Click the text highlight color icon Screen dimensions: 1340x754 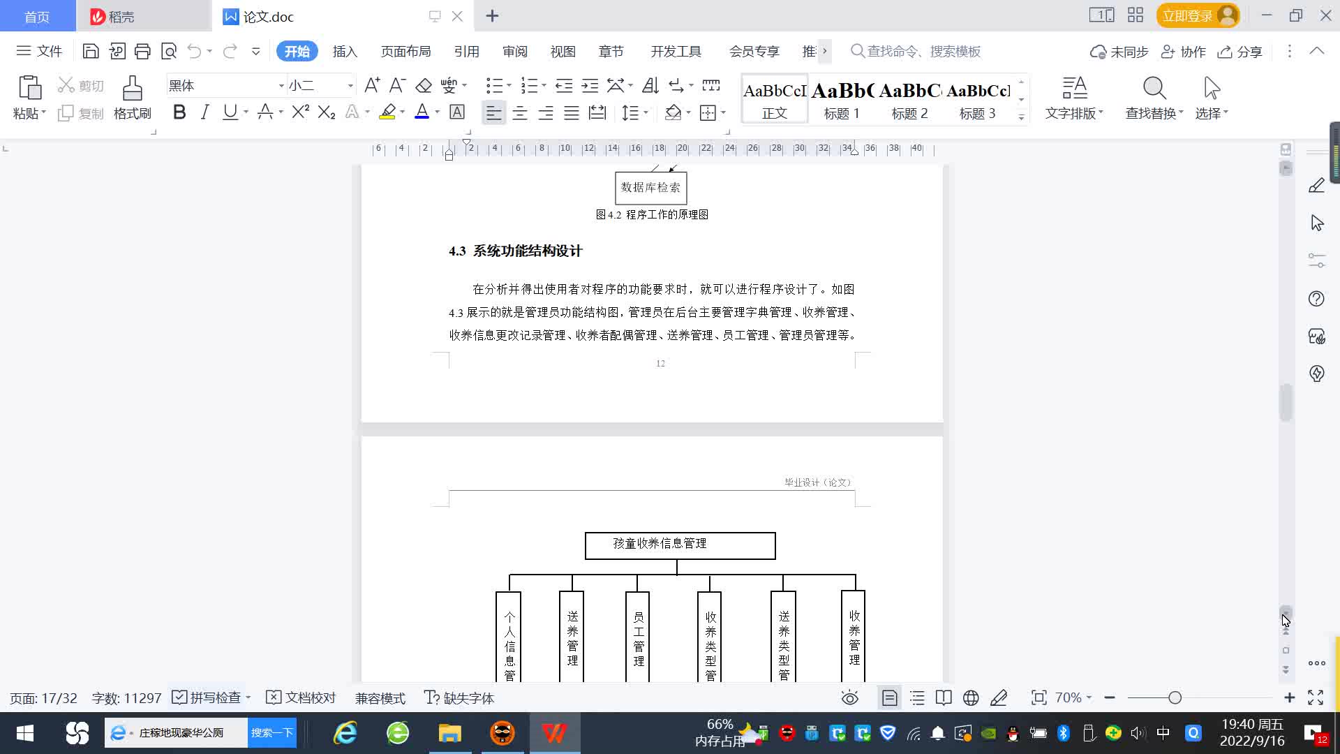coord(387,112)
